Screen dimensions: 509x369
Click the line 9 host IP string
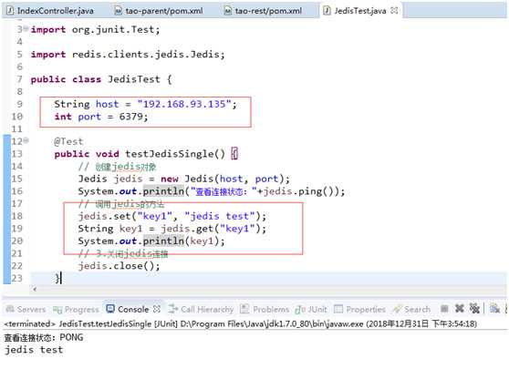pos(184,104)
